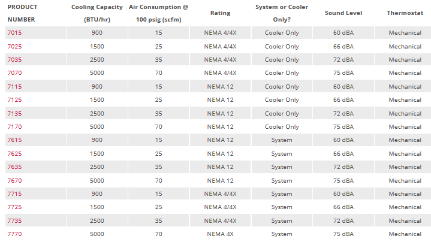431x242 pixels.
Task: Open product 7735 link
Action: point(14,220)
